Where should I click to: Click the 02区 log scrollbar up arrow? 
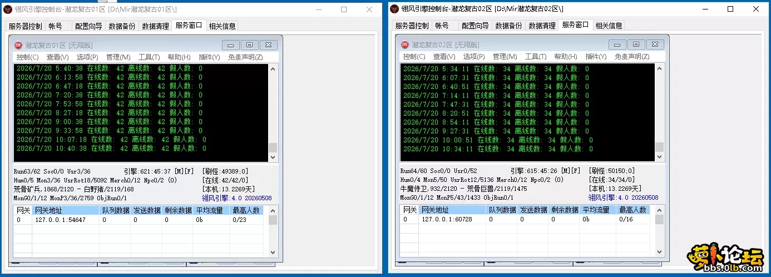pyautogui.click(x=659, y=68)
